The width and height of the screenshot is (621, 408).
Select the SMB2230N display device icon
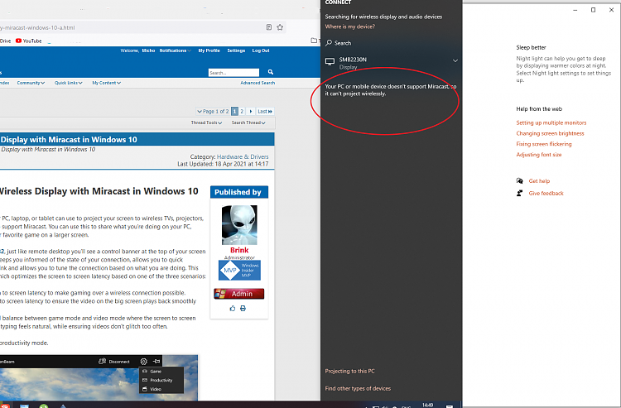point(330,61)
